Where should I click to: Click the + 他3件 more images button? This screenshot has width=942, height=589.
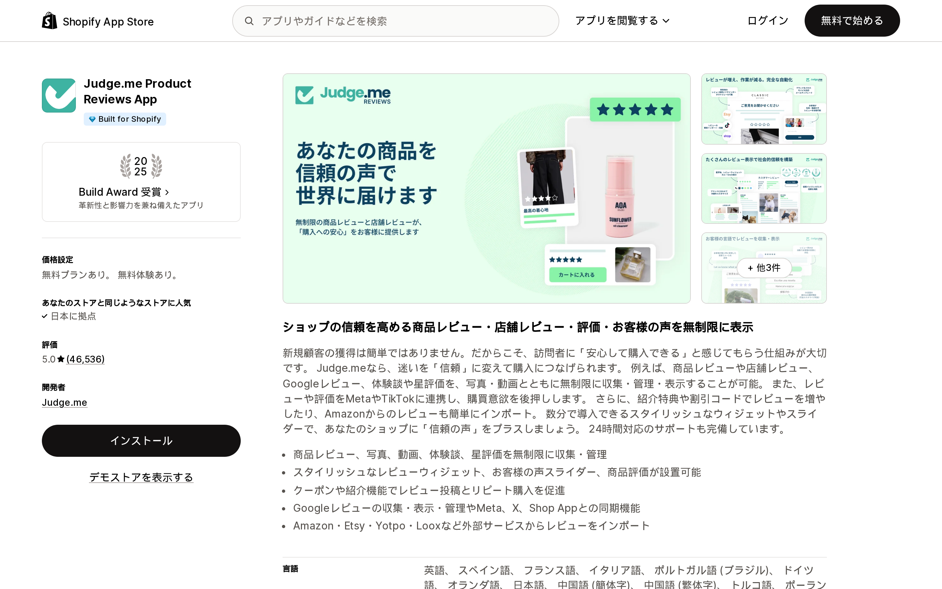tap(764, 268)
